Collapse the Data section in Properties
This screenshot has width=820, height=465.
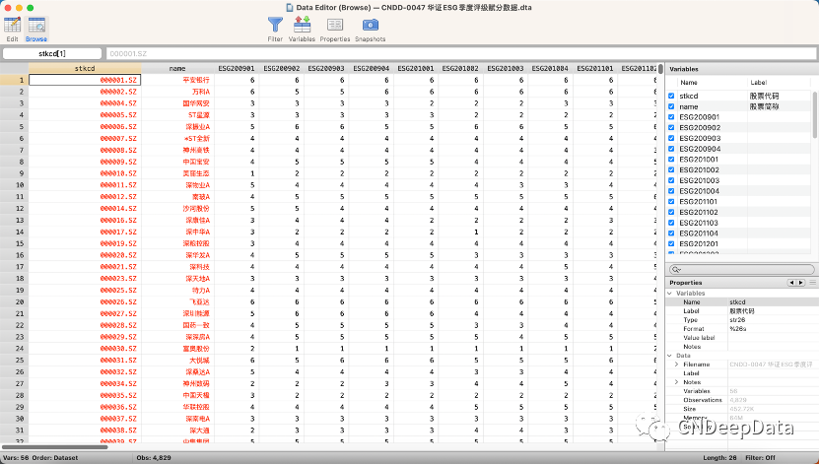point(670,356)
